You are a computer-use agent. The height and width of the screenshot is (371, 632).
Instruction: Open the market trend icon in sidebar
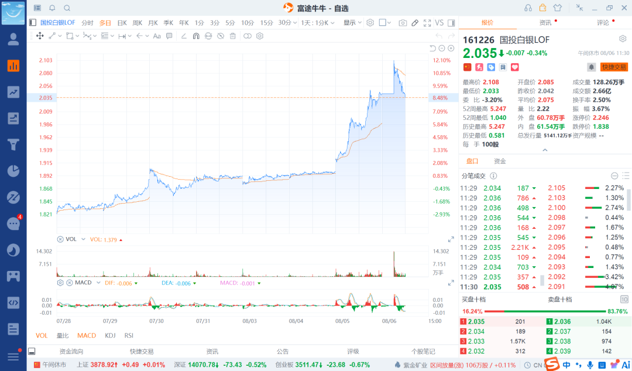click(13, 92)
